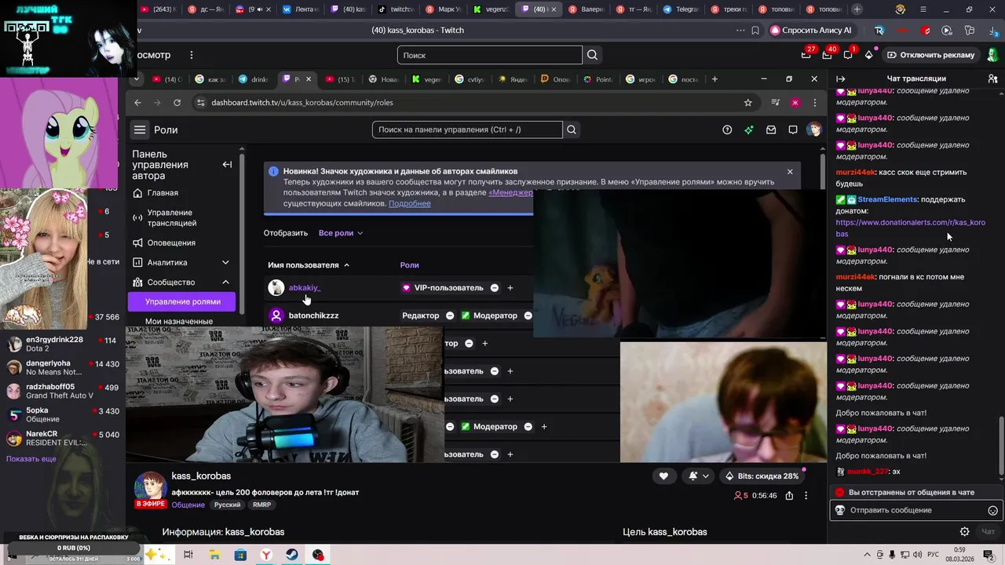Image resolution: width=1005 pixels, height=565 pixels.
Task: Open en3rgydrink228 channel in the sidebar
Action: pyautogui.click(x=63, y=344)
